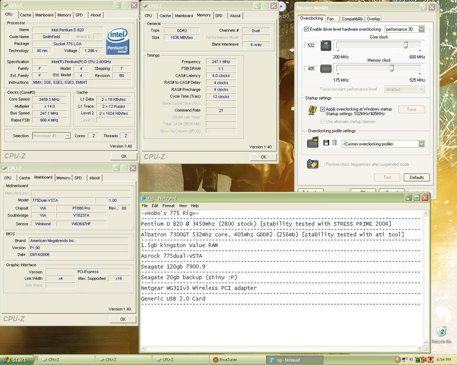Click the memory chip icon beside Memory clock
This screenshot has height=365, width=457.
326,69
